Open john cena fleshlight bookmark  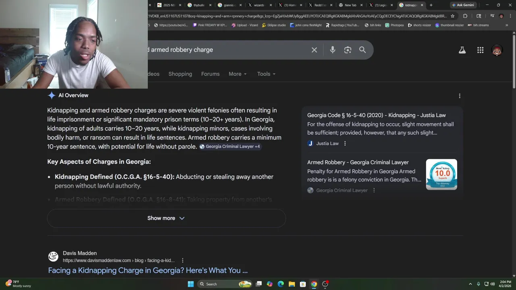[x=306, y=25]
